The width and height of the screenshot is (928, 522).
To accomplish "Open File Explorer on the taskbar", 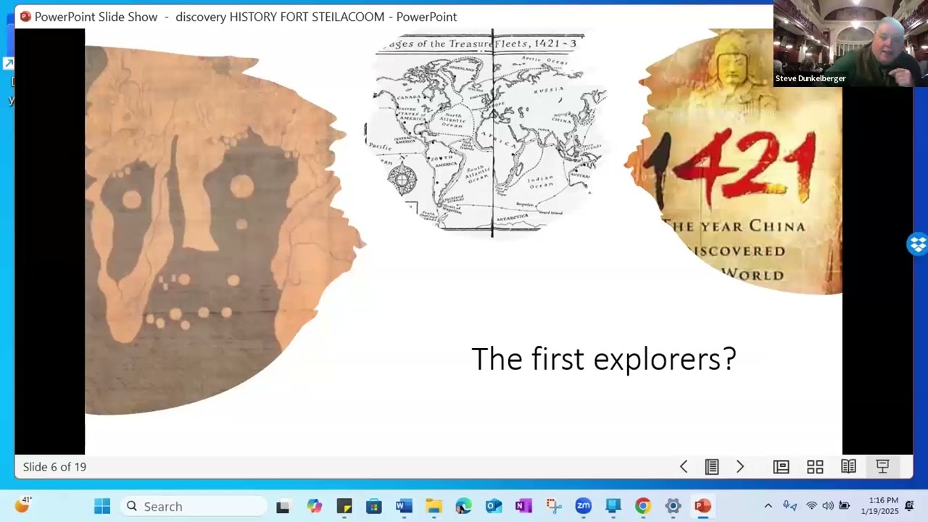I will click(x=434, y=506).
